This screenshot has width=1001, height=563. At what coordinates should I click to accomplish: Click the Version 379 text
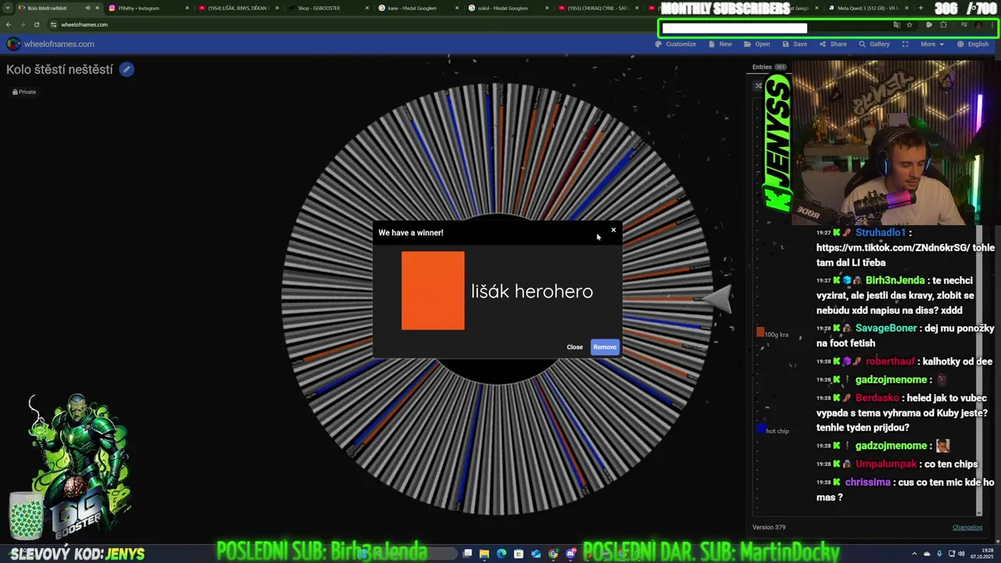769,527
